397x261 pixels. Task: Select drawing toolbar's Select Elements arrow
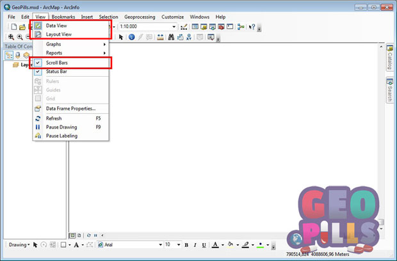[x=35, y=244]
